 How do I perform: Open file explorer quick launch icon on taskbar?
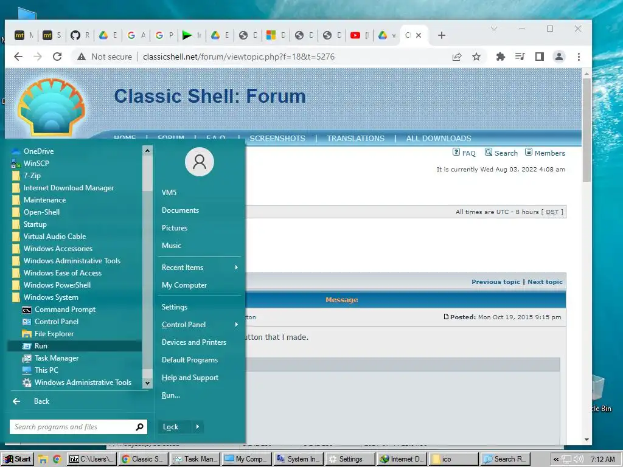coord(43,460)
